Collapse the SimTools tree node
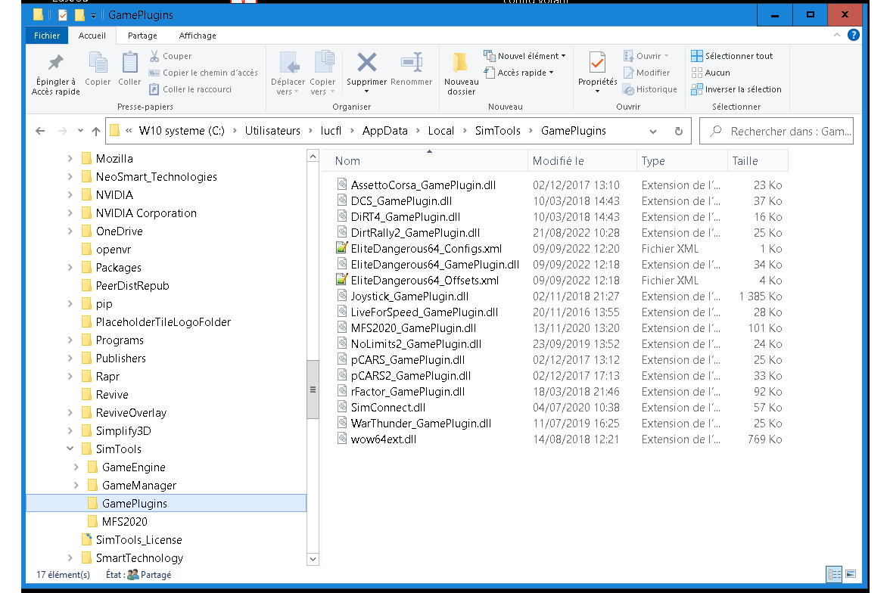This screenshot has height=593, width=890. [x=70, y=449]
